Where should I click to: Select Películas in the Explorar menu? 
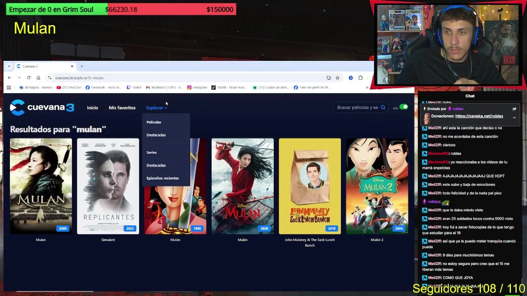(x=154, y=122)
